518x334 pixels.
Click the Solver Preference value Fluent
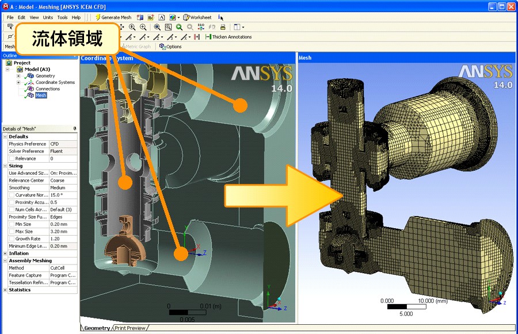click(63, 151)
